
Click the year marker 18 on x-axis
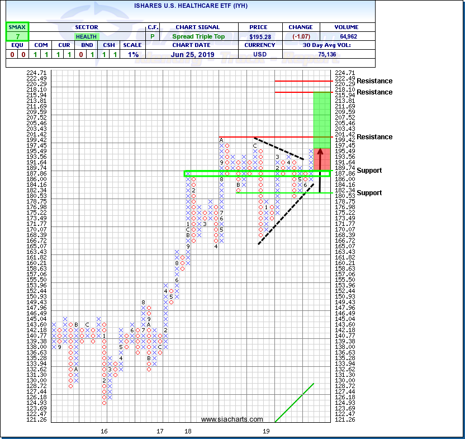(x=188, y=431)
